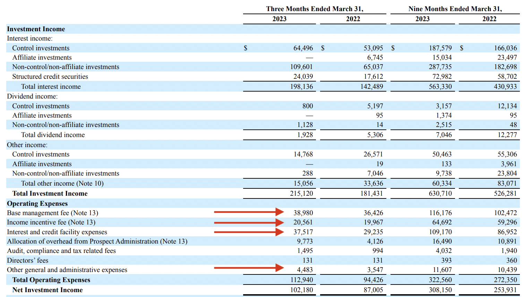
Task: Select the value 102,180
Action: tap(301, 290)
